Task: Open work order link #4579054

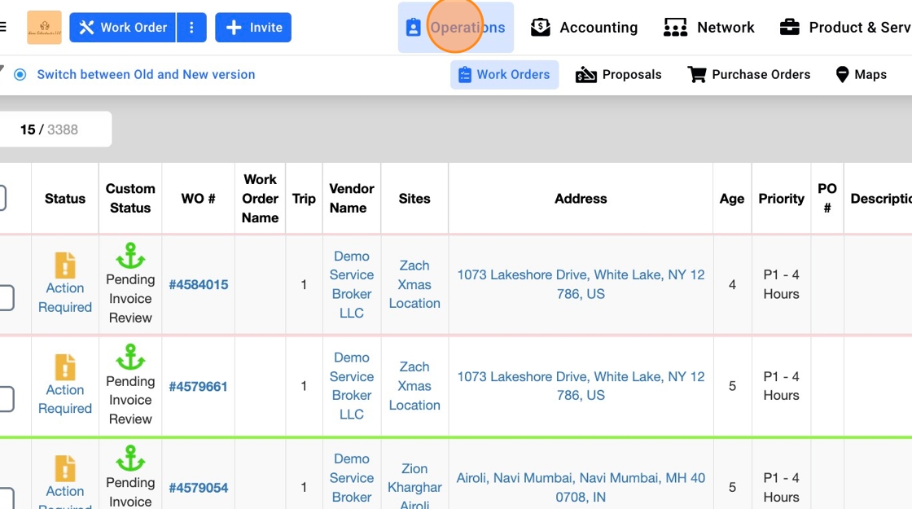Action: [198, 488]
